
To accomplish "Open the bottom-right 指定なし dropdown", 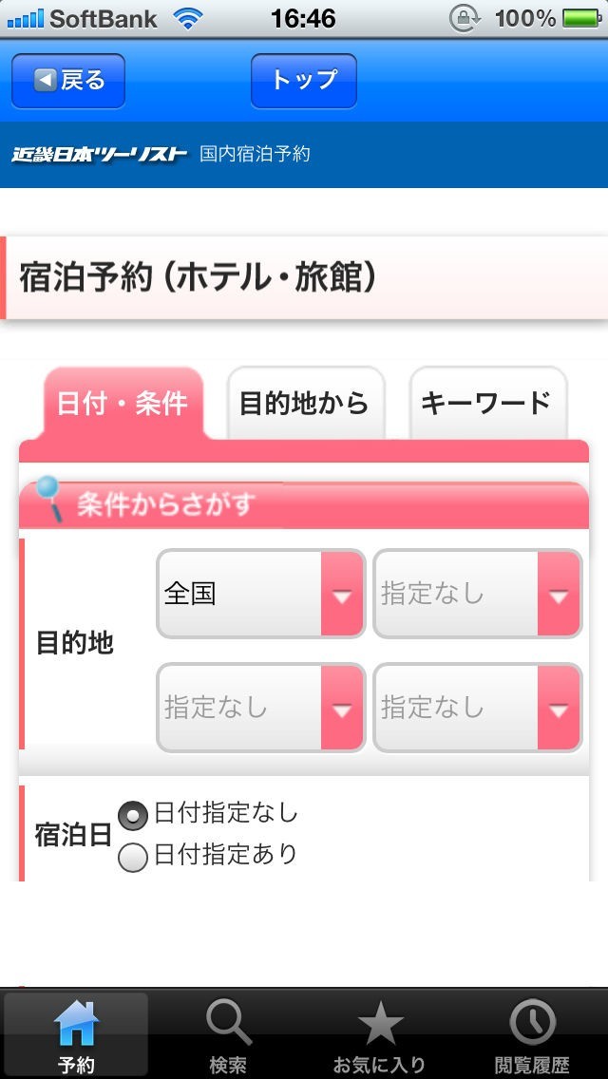I will click(x=477, y=708).
